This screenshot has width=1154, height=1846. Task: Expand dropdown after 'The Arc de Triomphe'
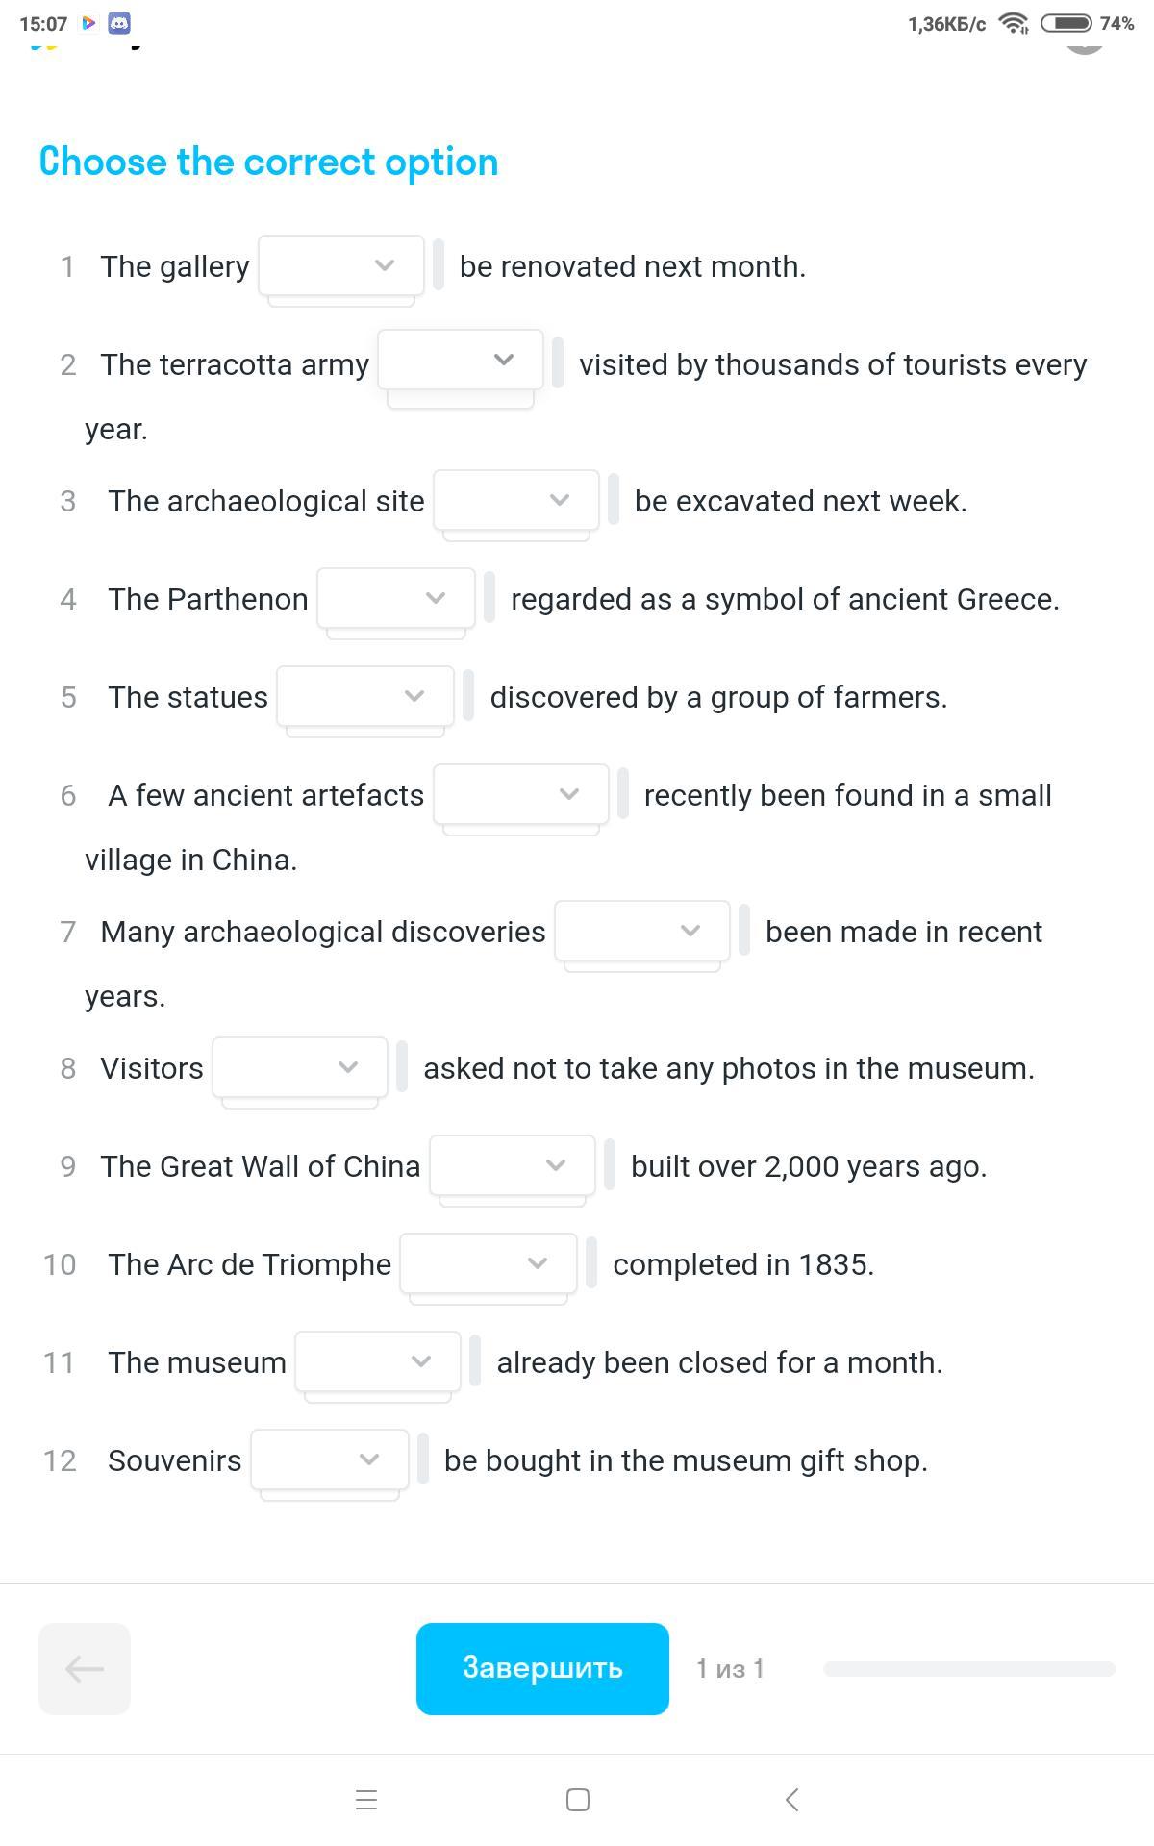click(x=489, y=1263)
